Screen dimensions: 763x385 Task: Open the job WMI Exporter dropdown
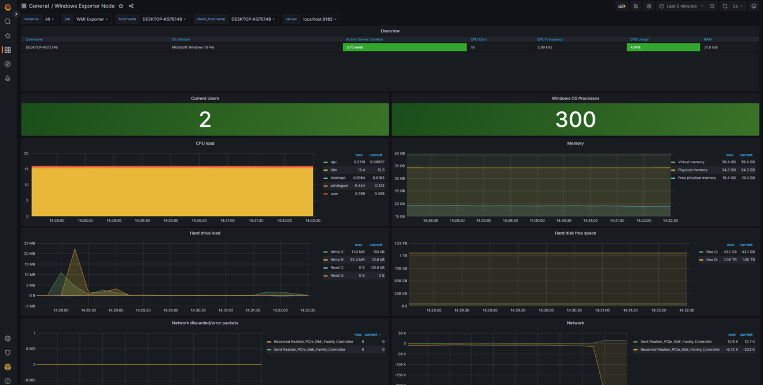92,19
